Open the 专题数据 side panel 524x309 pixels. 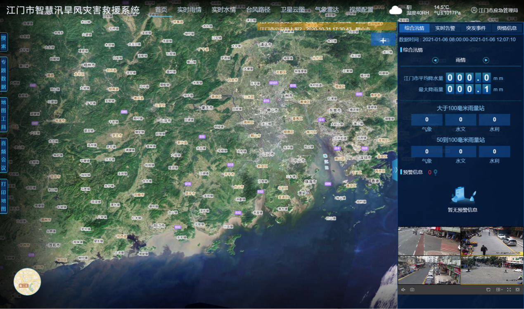pos(3,74)
